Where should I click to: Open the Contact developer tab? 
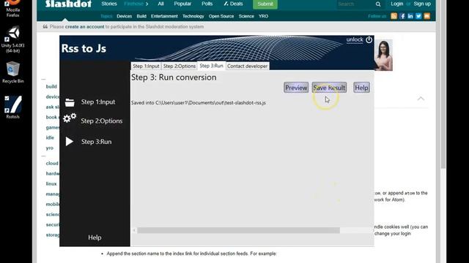pos(248,66)
